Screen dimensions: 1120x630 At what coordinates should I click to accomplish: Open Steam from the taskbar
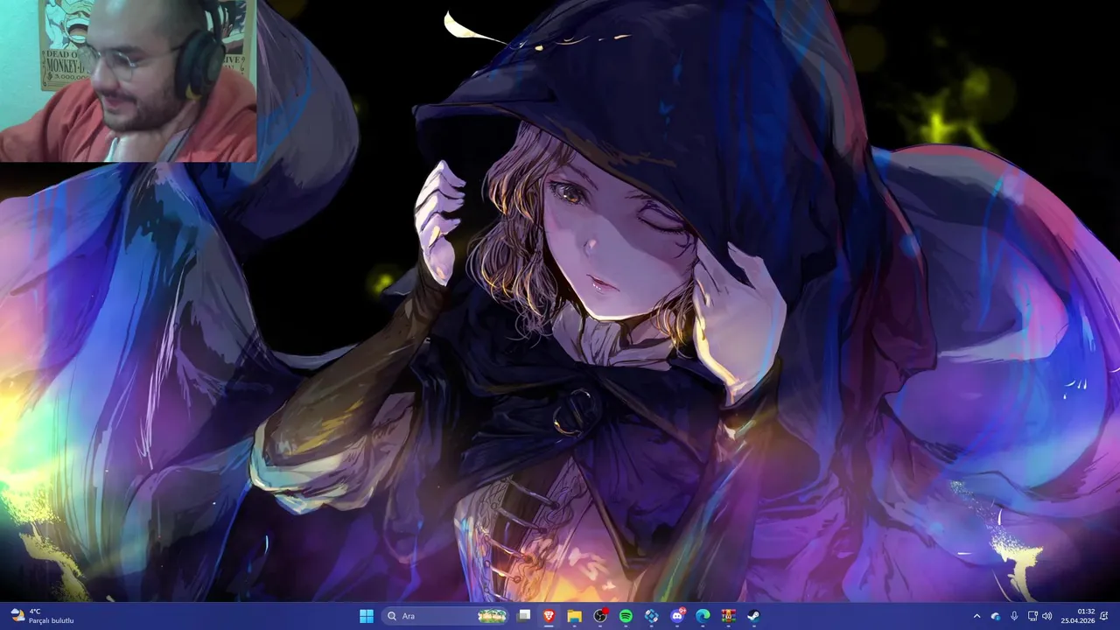pyautogui.click(x=753, y=616)
